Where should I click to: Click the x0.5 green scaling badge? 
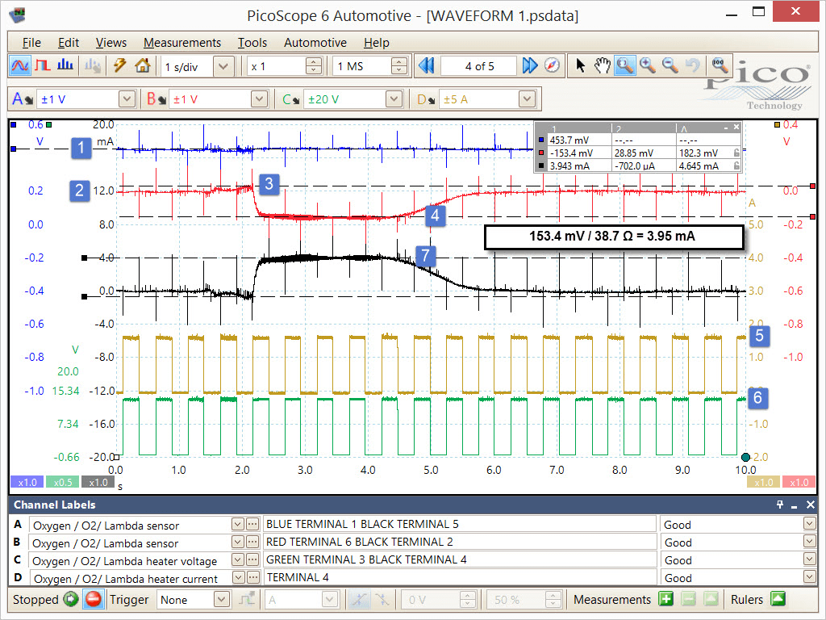coord(63,482)
